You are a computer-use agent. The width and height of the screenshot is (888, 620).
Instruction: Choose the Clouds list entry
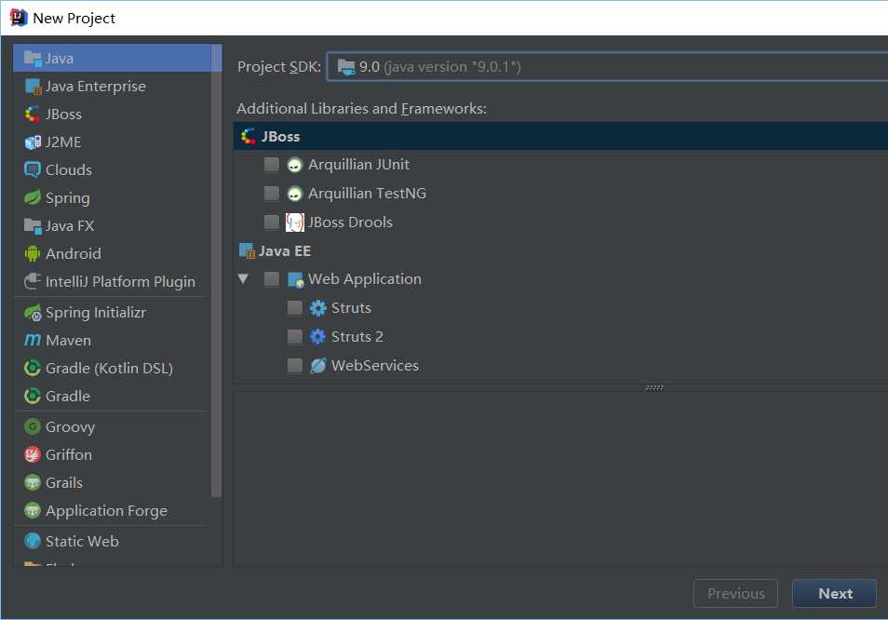click(112, 169)
